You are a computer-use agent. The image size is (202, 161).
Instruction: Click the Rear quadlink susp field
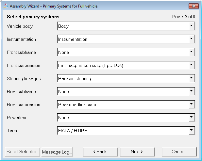(123, 105)
